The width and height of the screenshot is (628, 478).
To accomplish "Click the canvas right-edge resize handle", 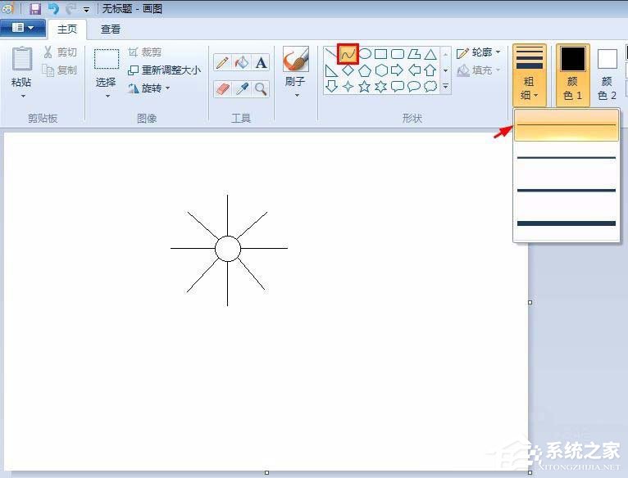I will pos(530,302).
